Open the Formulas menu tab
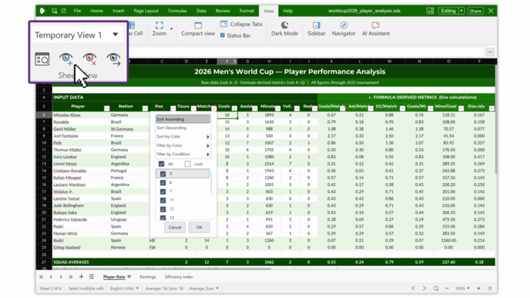The width and height of the screenshot is (530, 298). coord(177,11)
